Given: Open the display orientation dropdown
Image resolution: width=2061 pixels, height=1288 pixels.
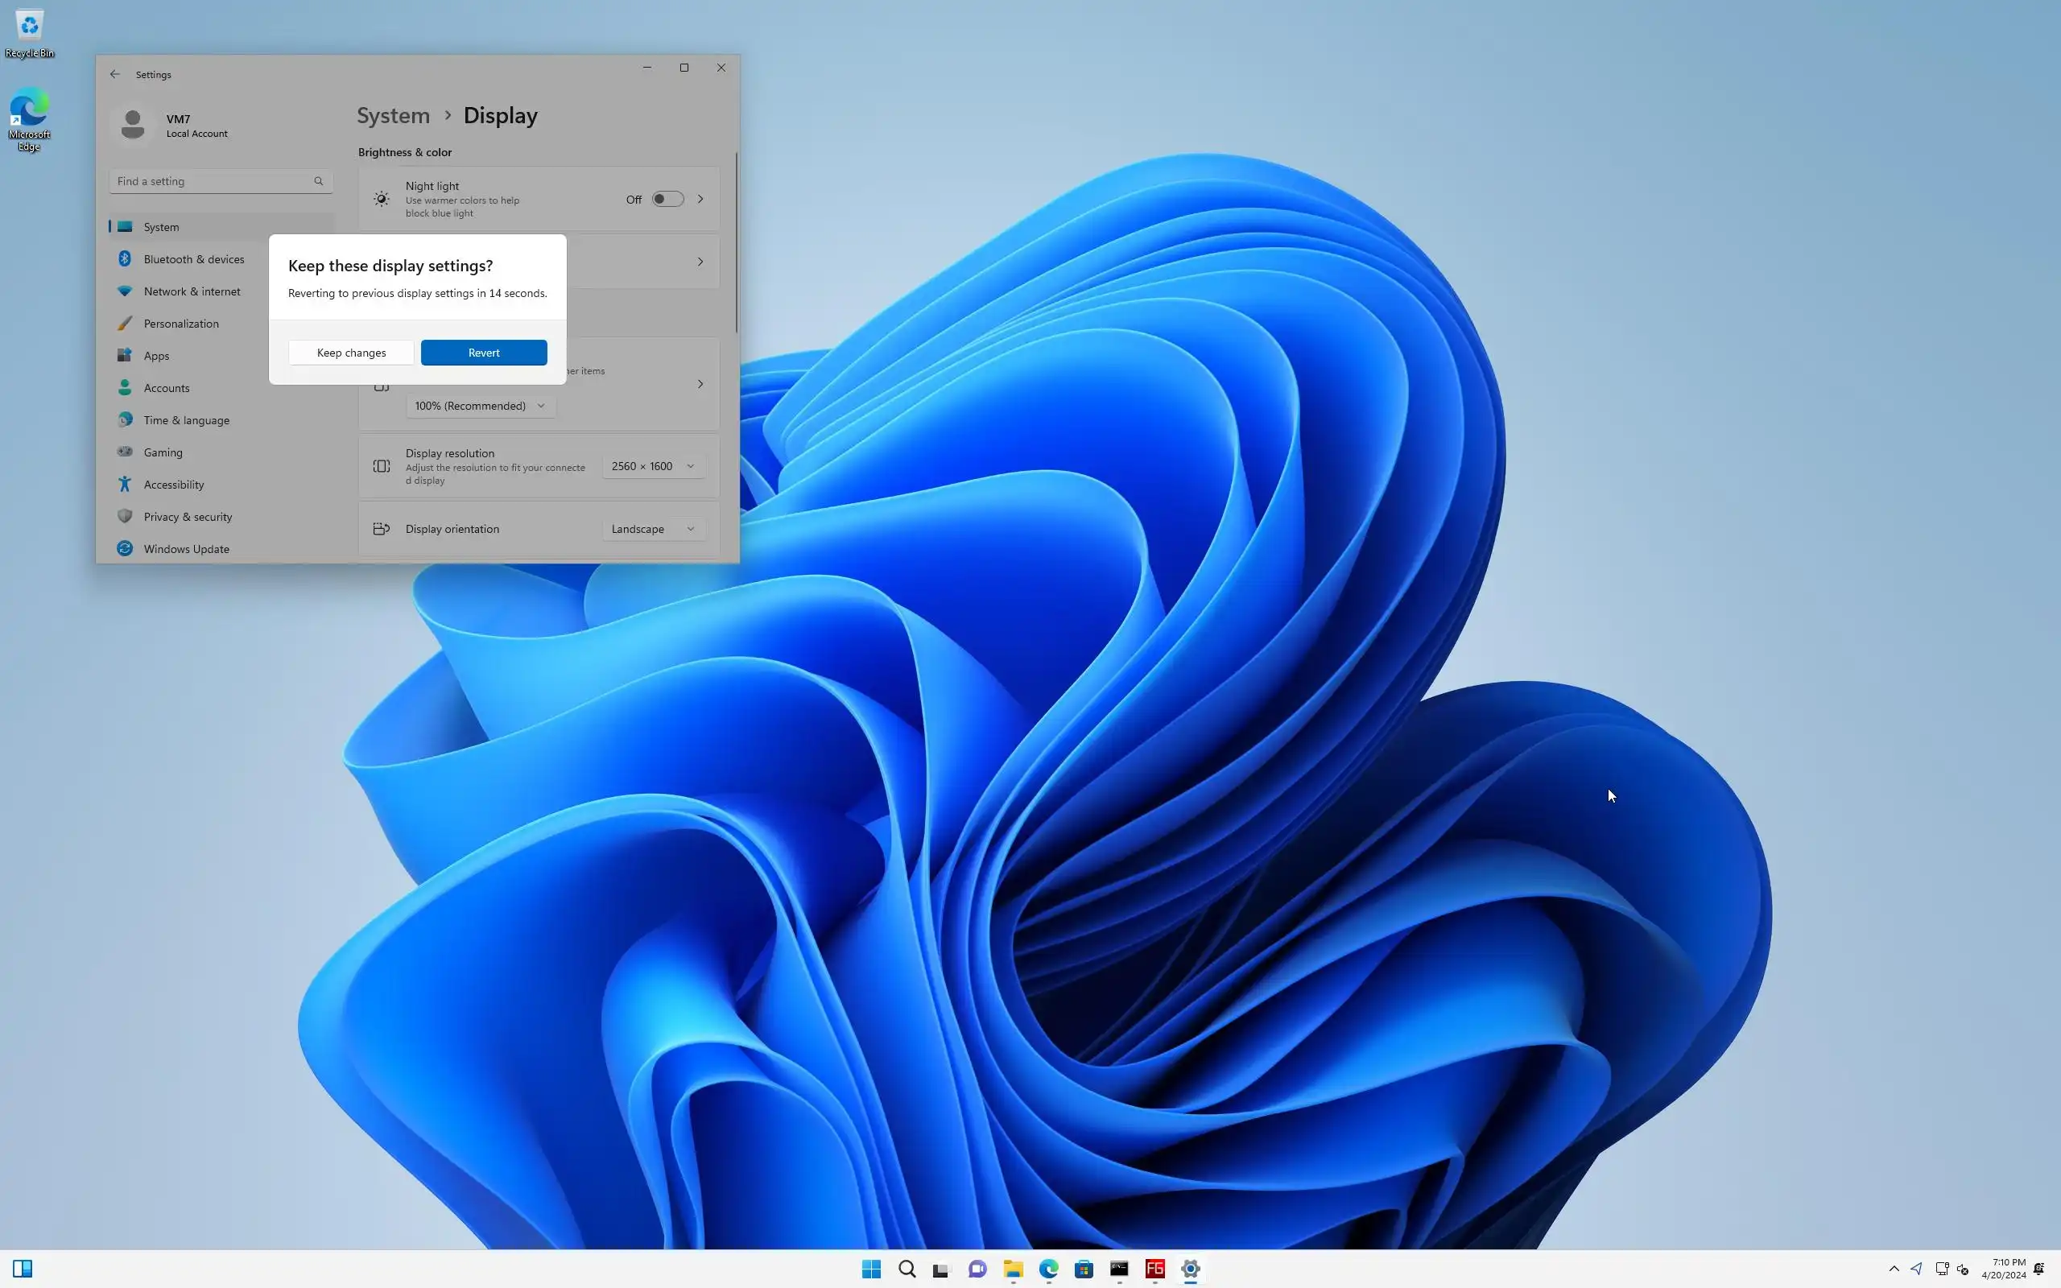Looking at the screenshot, I should pos(652,529).
